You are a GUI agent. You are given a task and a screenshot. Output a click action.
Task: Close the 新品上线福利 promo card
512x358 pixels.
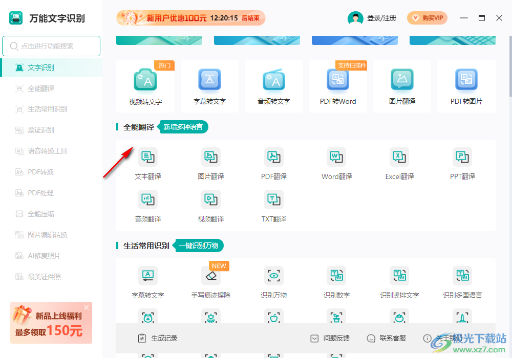coord(86,307)
